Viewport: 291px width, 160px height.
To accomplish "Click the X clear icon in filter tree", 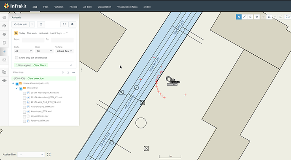I will (x=68, y=72).
